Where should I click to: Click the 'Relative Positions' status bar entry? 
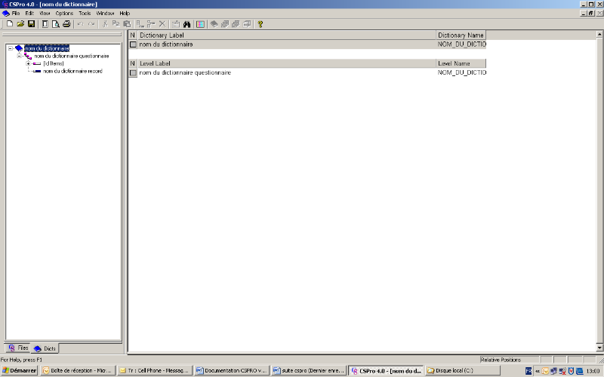click(508, 360)
